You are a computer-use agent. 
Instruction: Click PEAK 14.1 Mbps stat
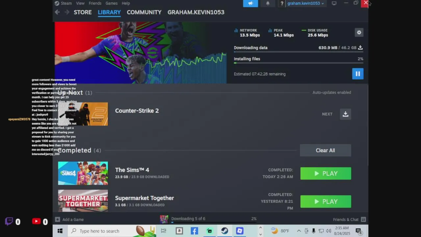[x=281, y=33]
